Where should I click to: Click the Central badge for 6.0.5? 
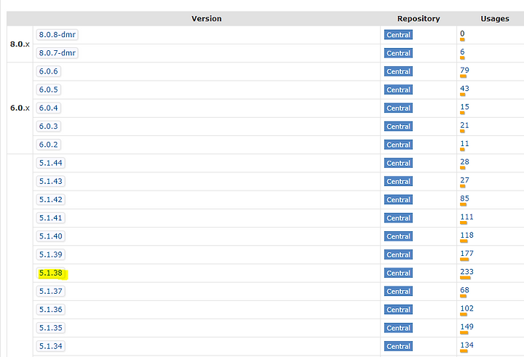coord(398,89)
